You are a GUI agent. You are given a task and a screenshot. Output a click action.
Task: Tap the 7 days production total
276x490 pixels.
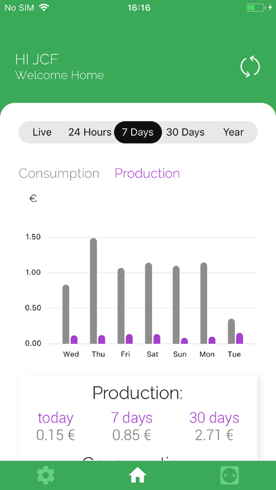[x=132, y=435]
